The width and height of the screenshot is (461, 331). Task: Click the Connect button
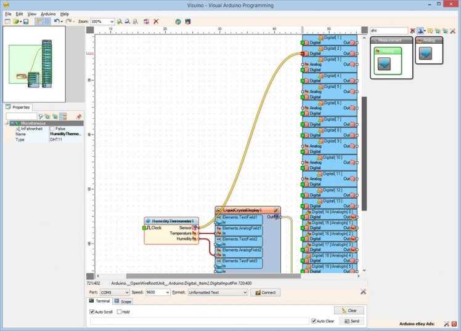pyautogui.click(x=266, y=292)
